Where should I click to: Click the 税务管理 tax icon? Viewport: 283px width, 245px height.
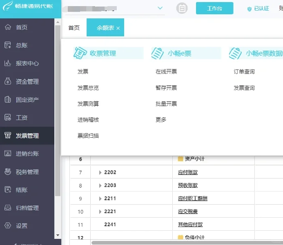coord(8,171)
